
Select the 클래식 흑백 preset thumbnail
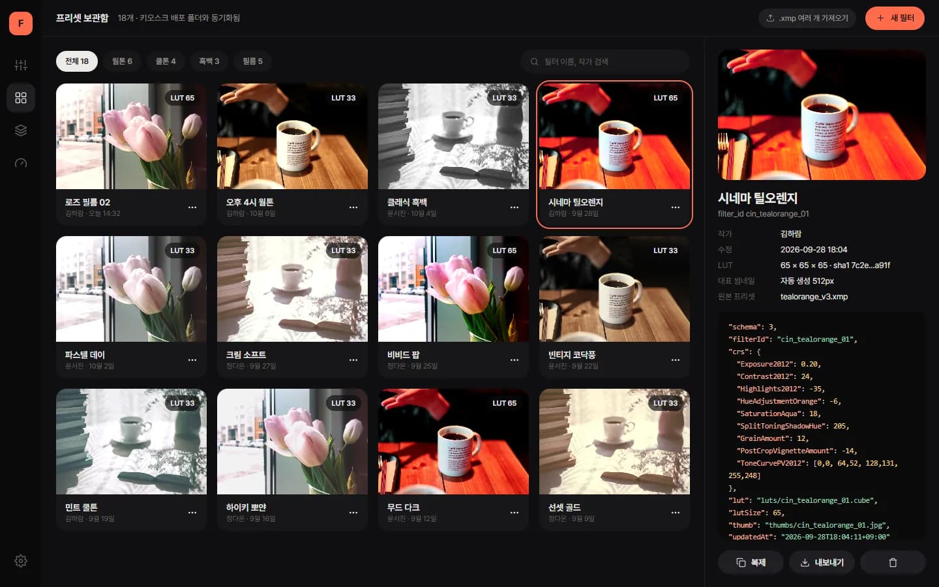click(453, 136)
